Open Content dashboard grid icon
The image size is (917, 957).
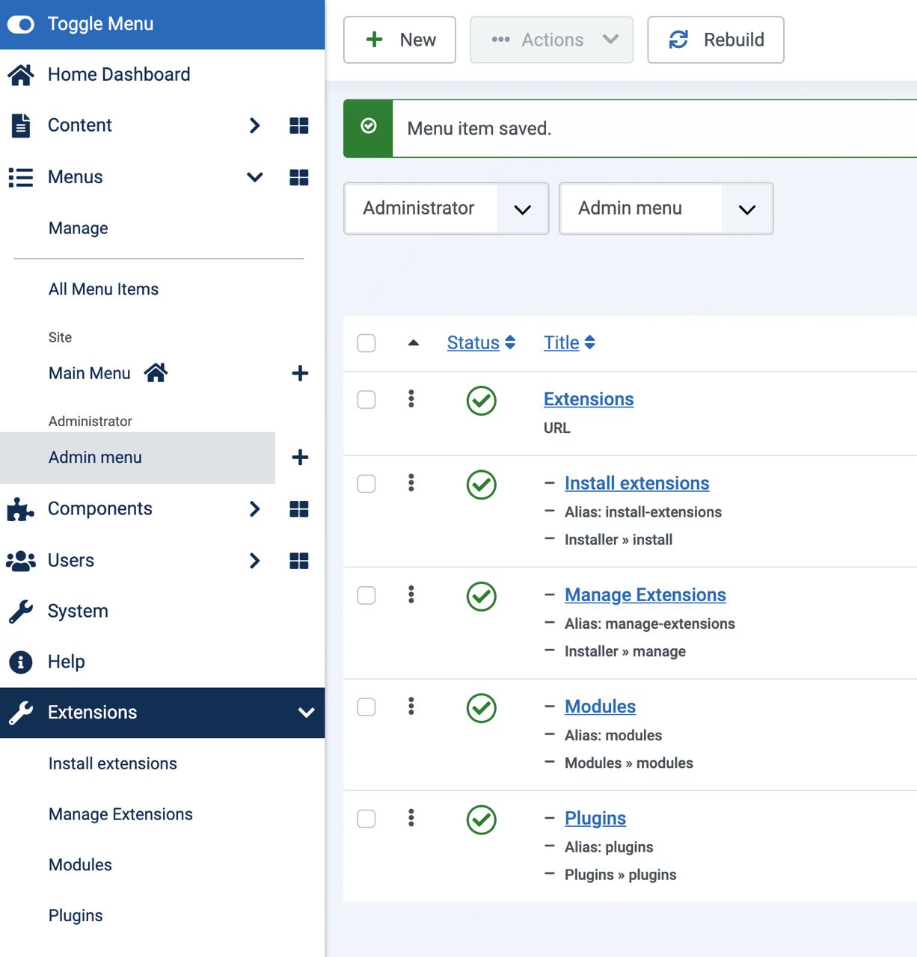pyautogui.click(x=299, y=126)
